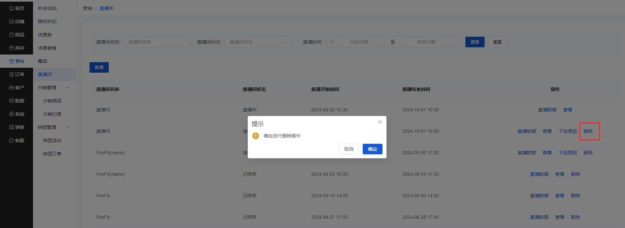
Task: Open 直播数据 in row ending 2024-09-30 17:00
Action: [527, 153]
